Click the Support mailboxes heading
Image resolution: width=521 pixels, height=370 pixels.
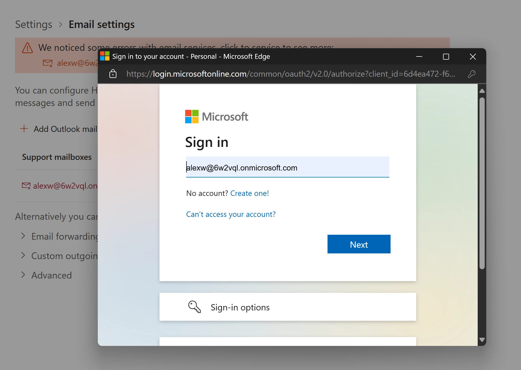57,157
